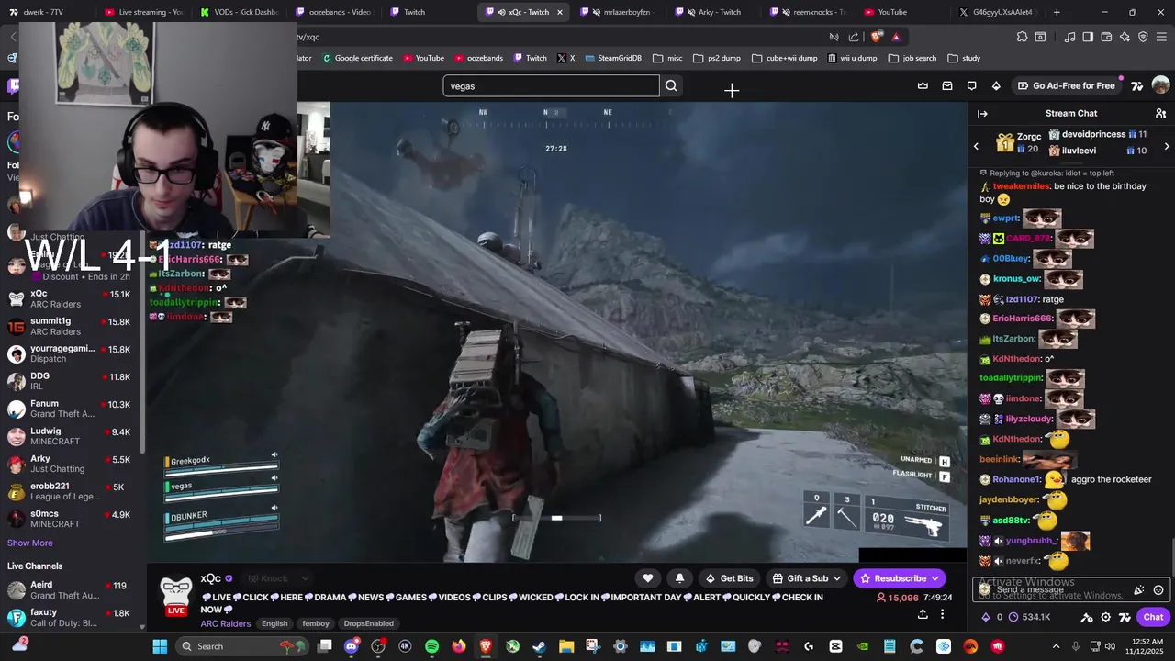Share the stream using the share icon
The height and width of the screenshot is (661, 1175).
click(923, 614)
